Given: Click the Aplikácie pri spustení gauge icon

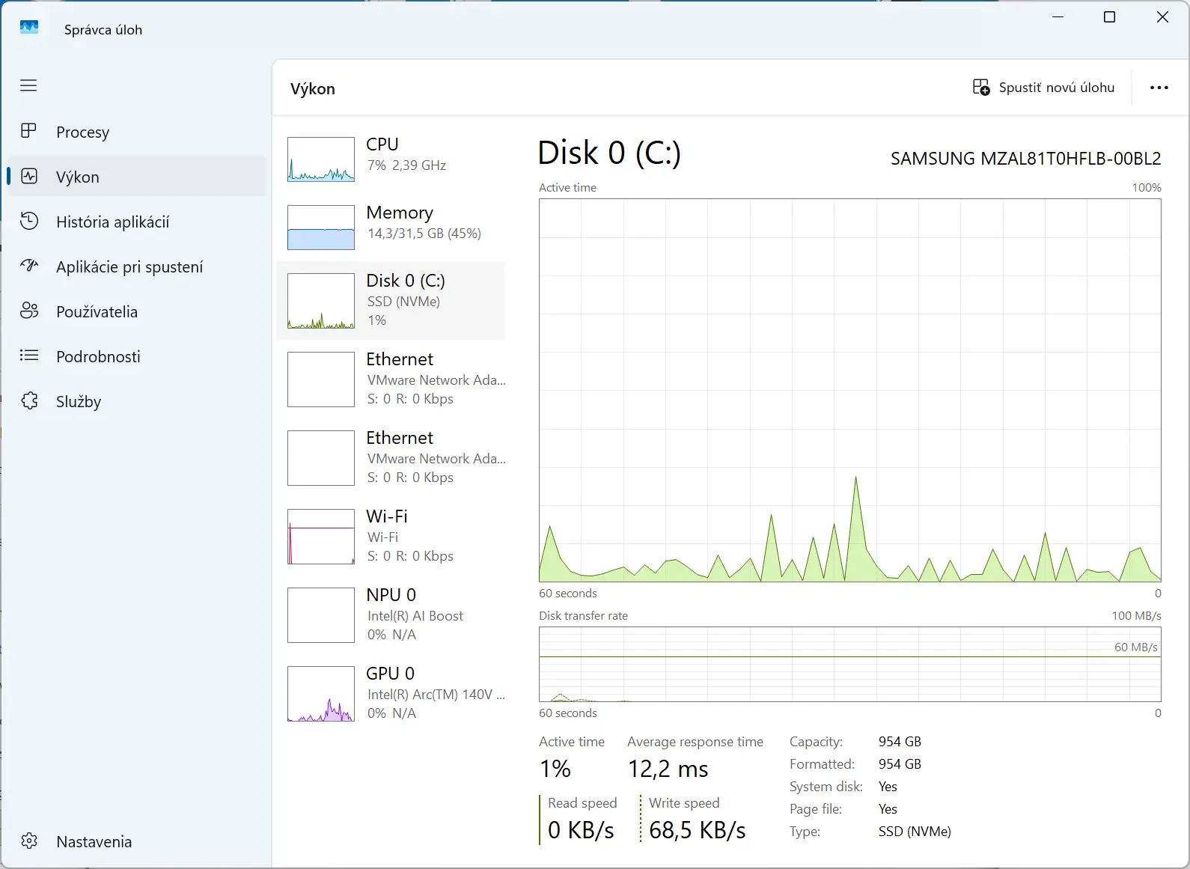Looking at the screenshot, I should click(x=29, y=266).
